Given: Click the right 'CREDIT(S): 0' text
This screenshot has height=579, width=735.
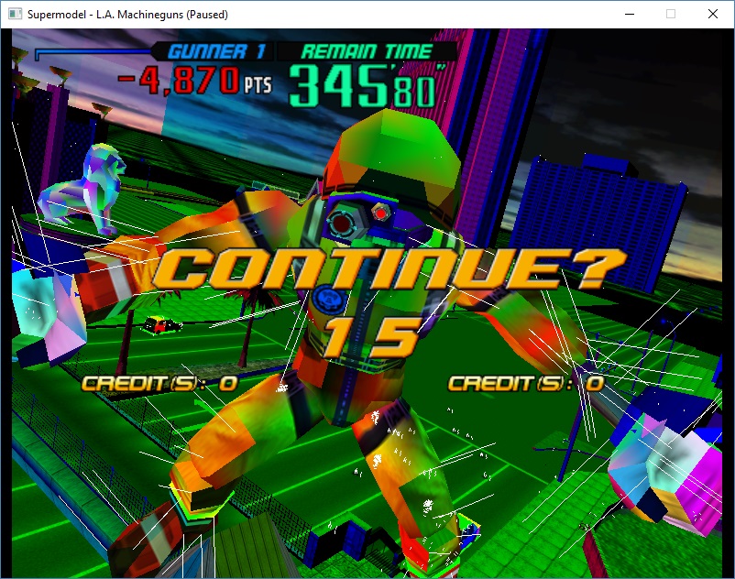Looking at the screenshot, I should 526,384.
